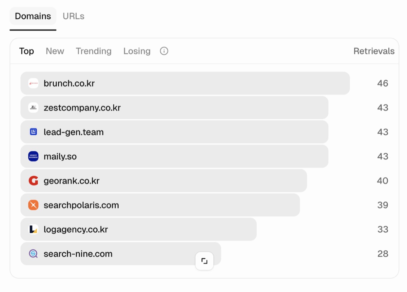
Task: Expand the domains panel with expand icon
Action: (x=205, y=261)
